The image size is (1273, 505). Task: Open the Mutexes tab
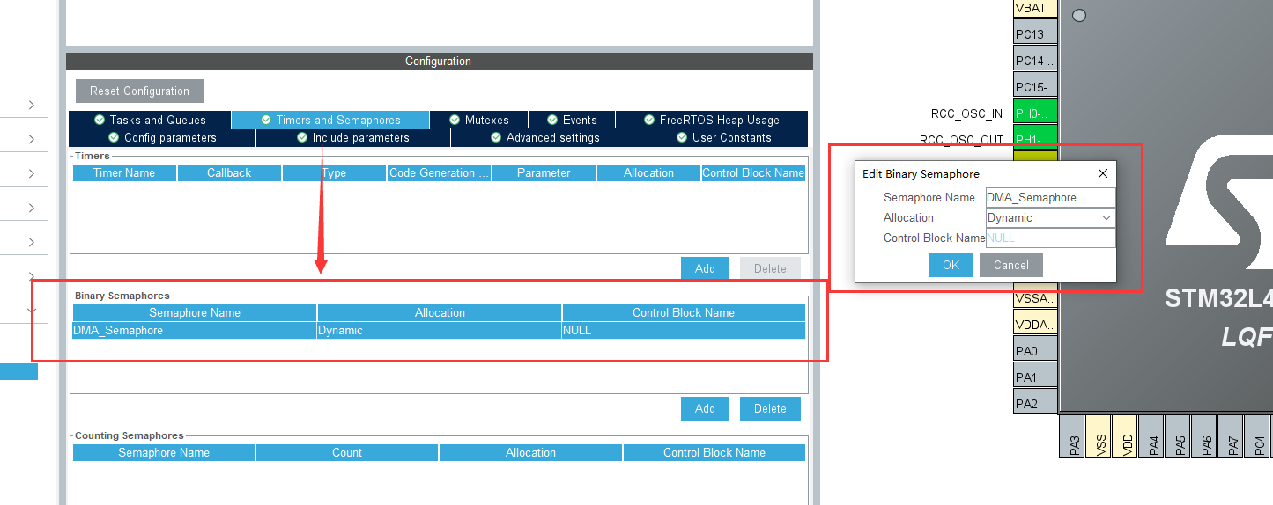point(479,120)
